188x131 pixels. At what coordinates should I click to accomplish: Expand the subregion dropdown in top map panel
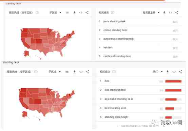[x=55, y=13]
